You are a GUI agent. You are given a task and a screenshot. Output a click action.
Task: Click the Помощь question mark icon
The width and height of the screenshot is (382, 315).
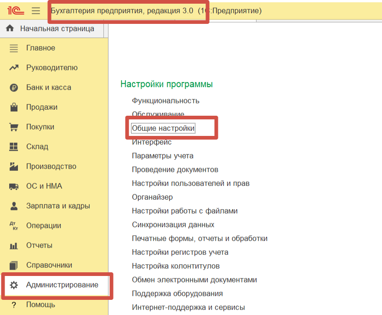pos(14,305)
